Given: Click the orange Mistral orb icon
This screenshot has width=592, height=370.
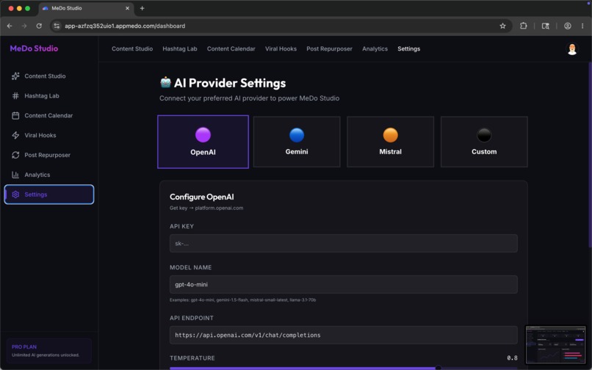Looking at the screenshot, I should pos(390,135).
